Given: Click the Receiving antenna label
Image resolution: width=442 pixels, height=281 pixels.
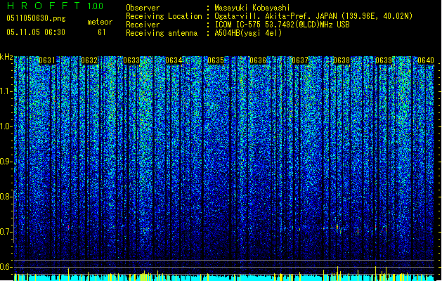Looking at the screenshot, I should pos(162,33).
